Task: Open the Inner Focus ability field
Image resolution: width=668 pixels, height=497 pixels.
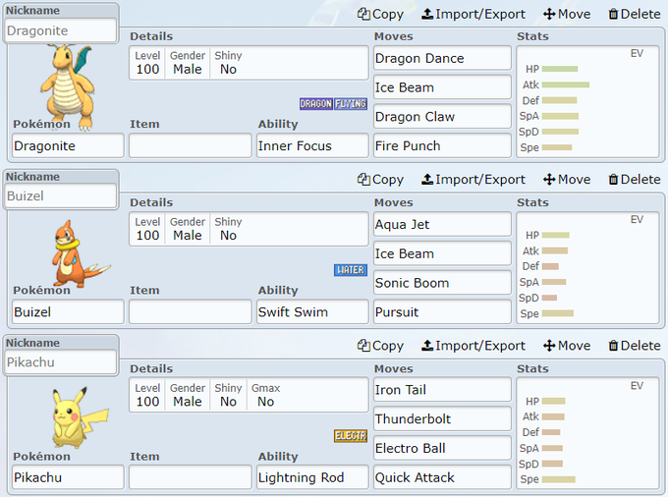Action: pos(312,145)
